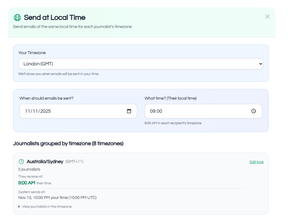Click the clock icon in the time field
This screenshot has height=223, width=288.
pos(254,111)
